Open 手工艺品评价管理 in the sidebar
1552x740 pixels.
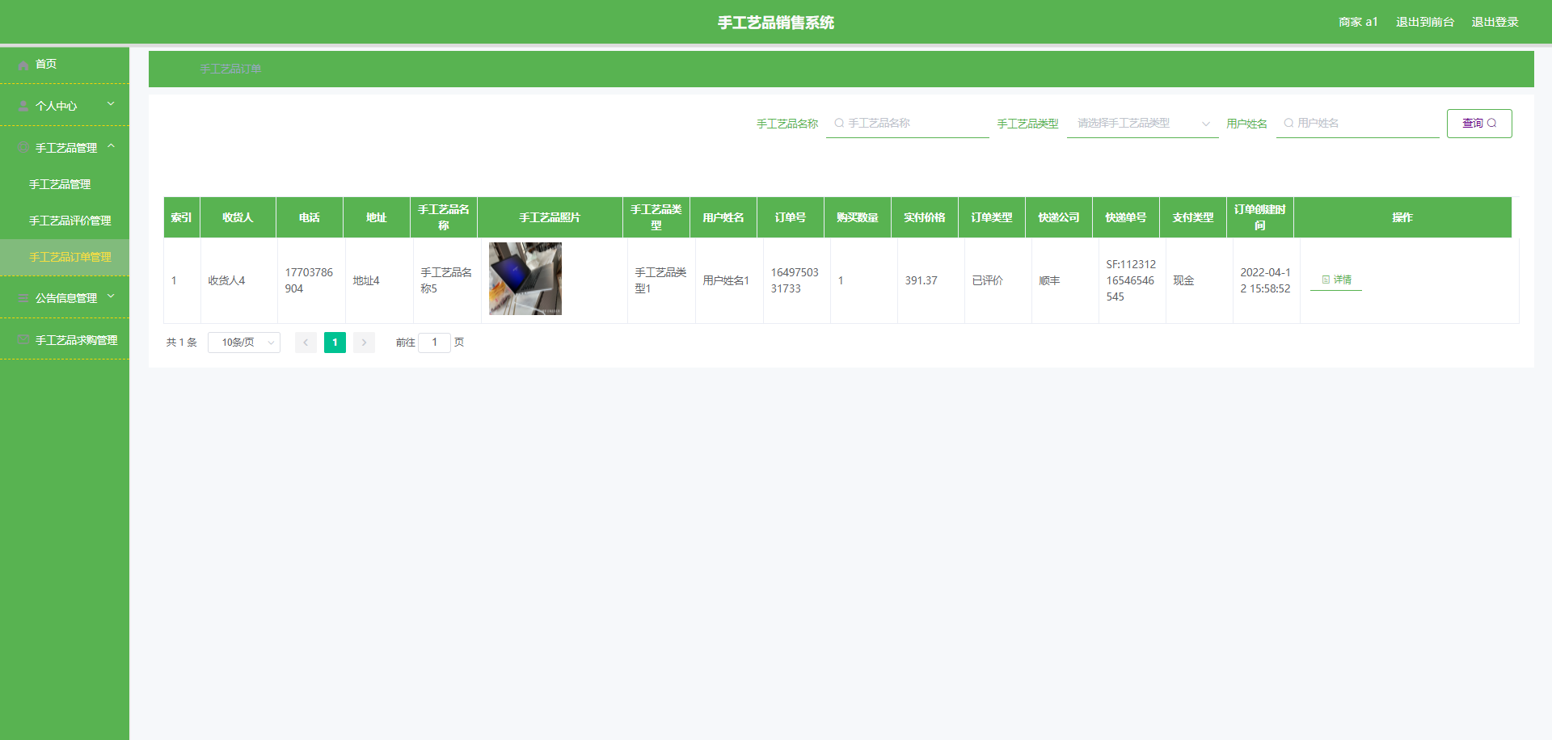pyautogui.click(x=70, y=221)
